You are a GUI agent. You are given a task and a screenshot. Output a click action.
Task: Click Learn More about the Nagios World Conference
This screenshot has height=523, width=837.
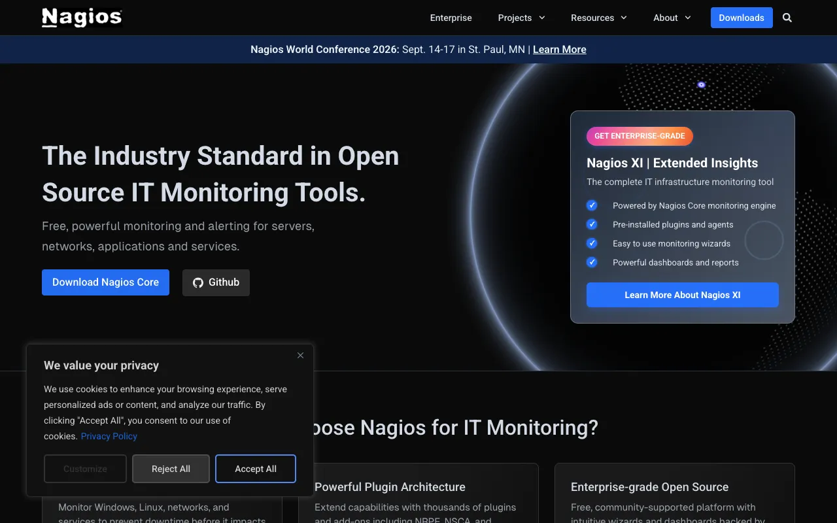(559, 49)
